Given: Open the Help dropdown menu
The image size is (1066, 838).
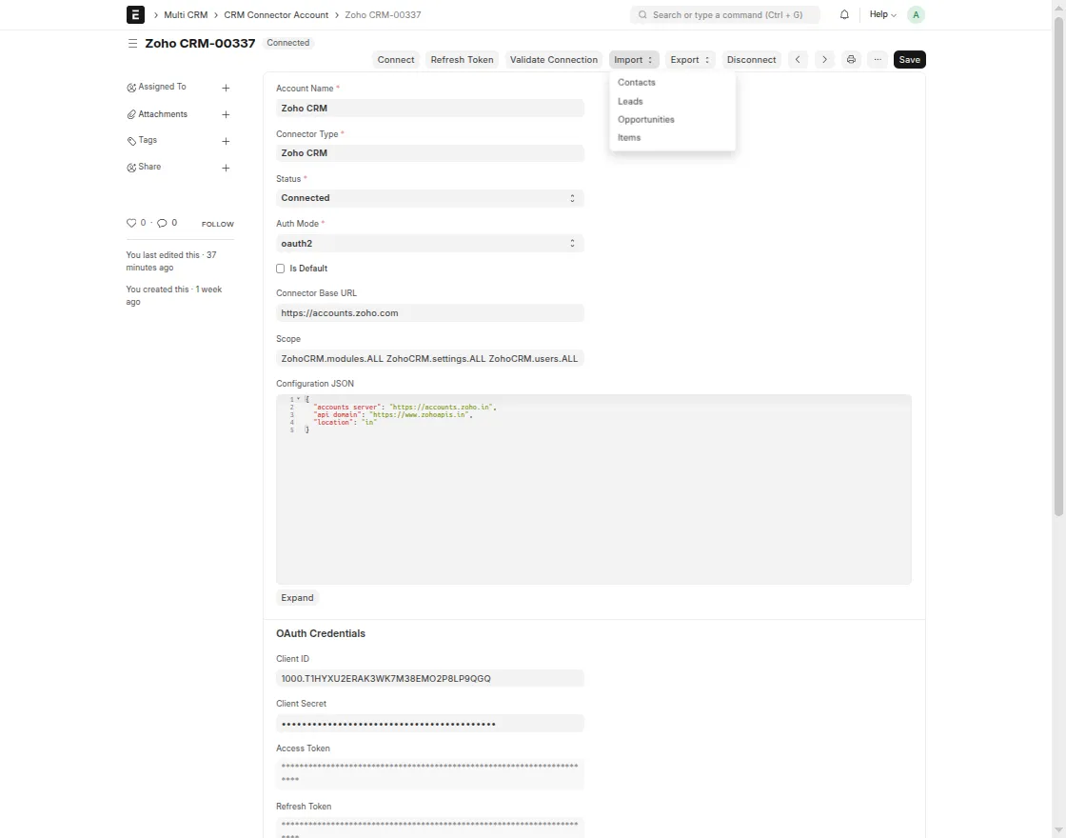Looking at the screenshot, I should pos(882,14).
